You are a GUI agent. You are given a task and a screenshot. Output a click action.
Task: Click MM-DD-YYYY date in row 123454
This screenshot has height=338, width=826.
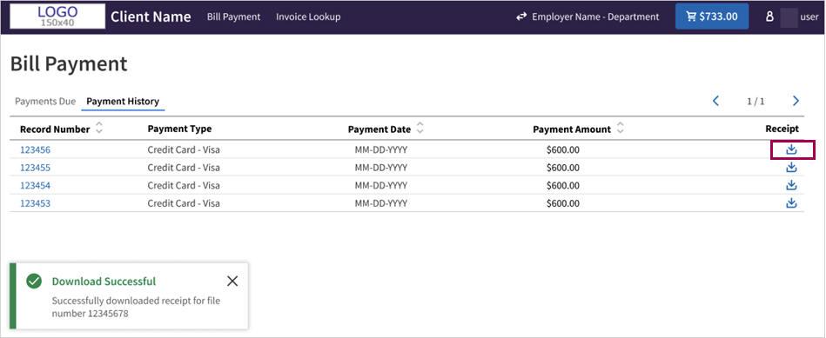(381, 186)
